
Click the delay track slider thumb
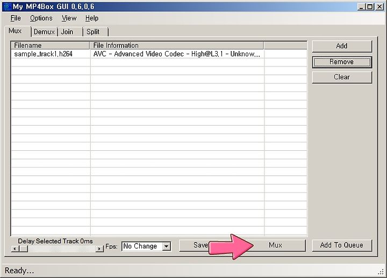click(x=24, y=249)
